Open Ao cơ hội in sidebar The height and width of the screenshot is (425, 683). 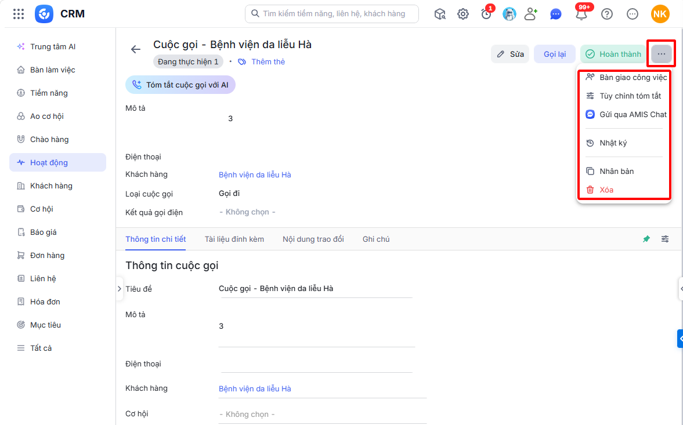[57, 116]
